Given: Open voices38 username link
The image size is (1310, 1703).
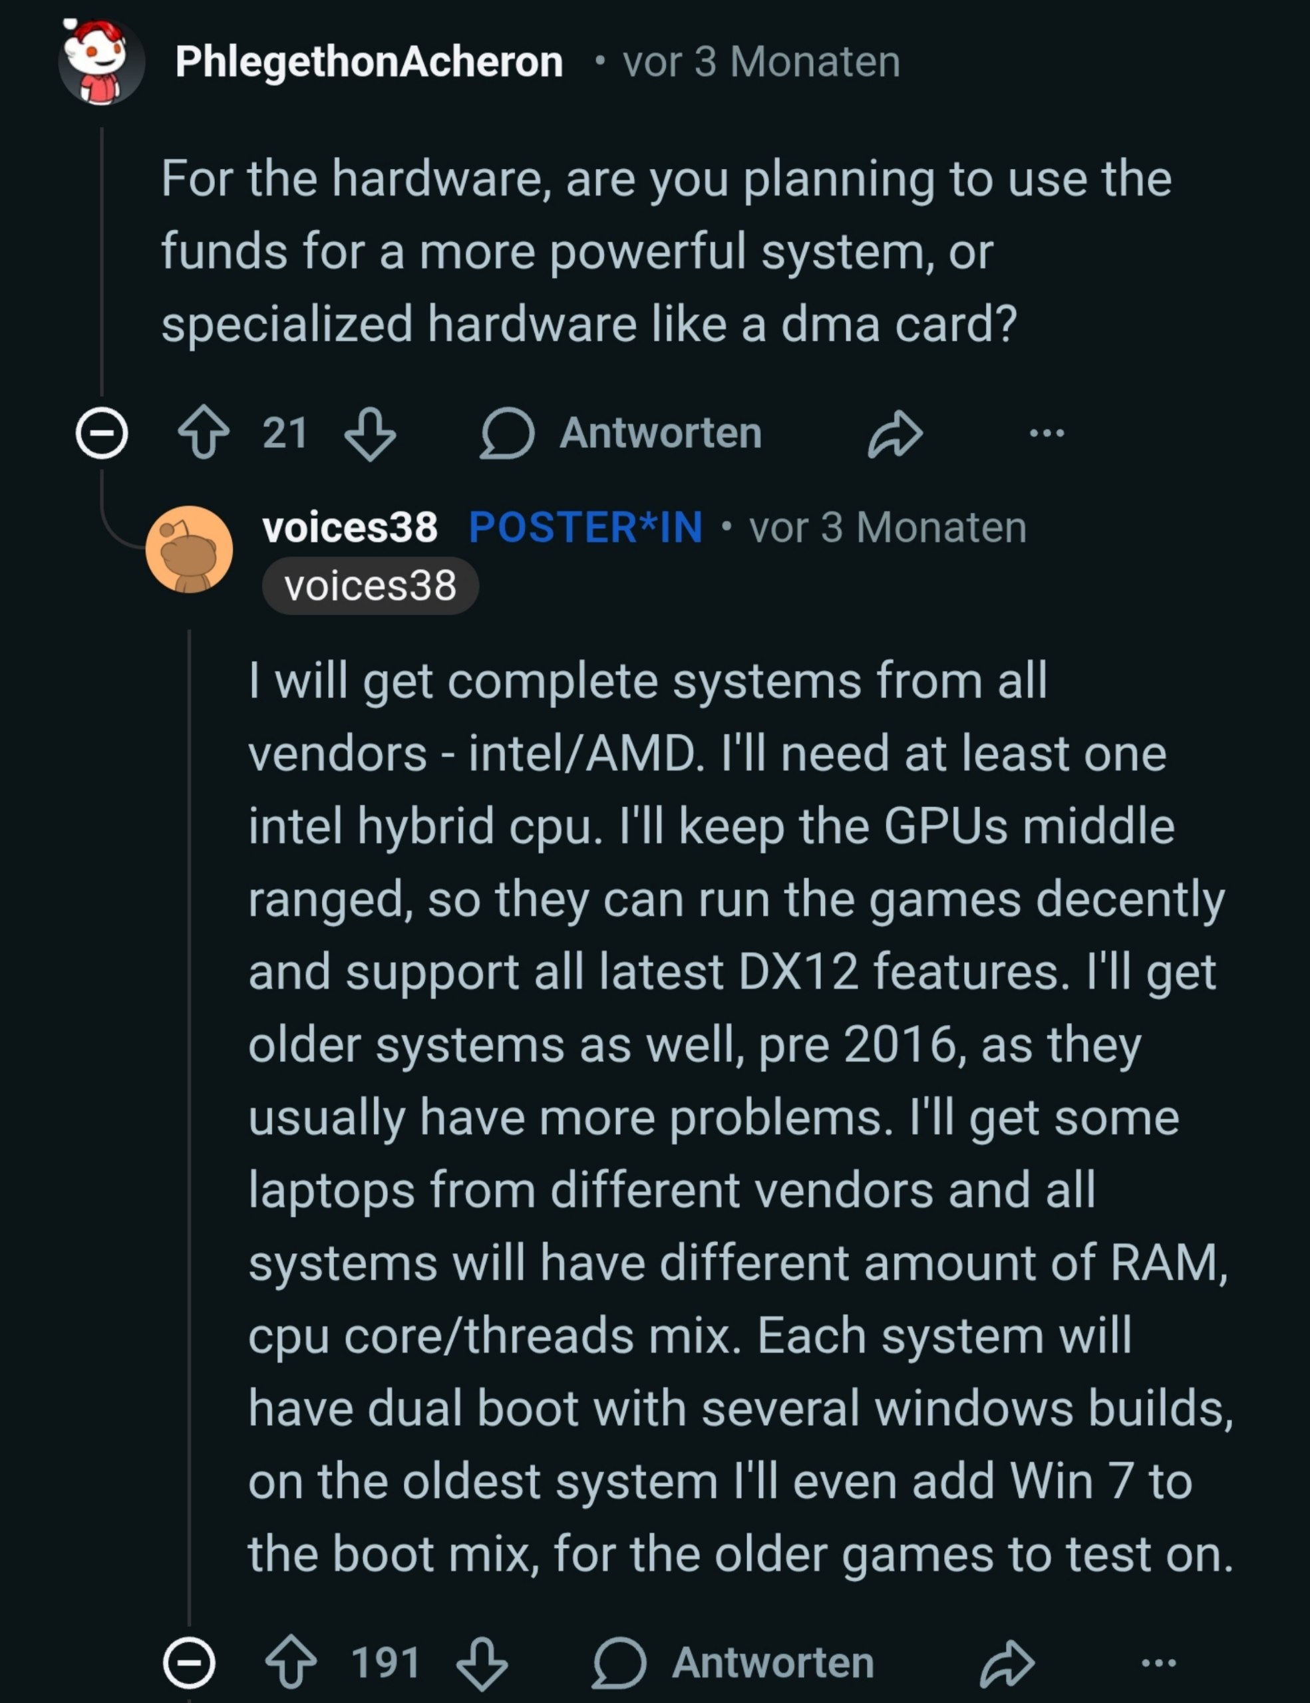Looking at the screenshot, I should coord(350,528).
